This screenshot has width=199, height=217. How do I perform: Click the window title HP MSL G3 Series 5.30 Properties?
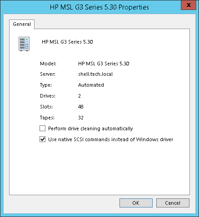[99, 7]
